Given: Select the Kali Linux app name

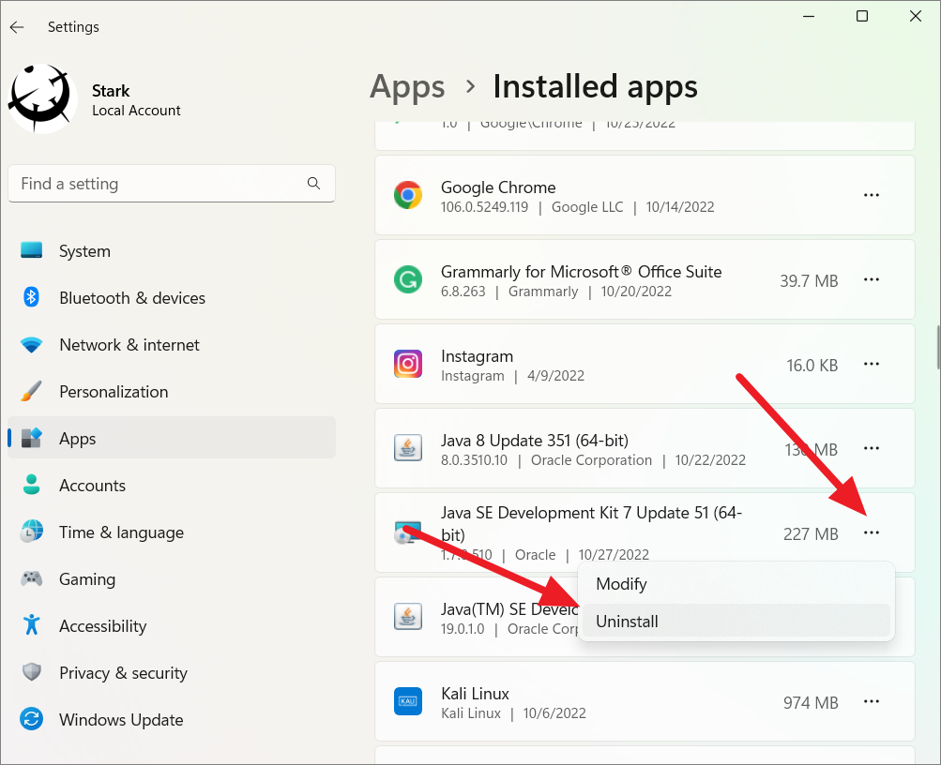Looking at the screenshot, I should [476, 694].
